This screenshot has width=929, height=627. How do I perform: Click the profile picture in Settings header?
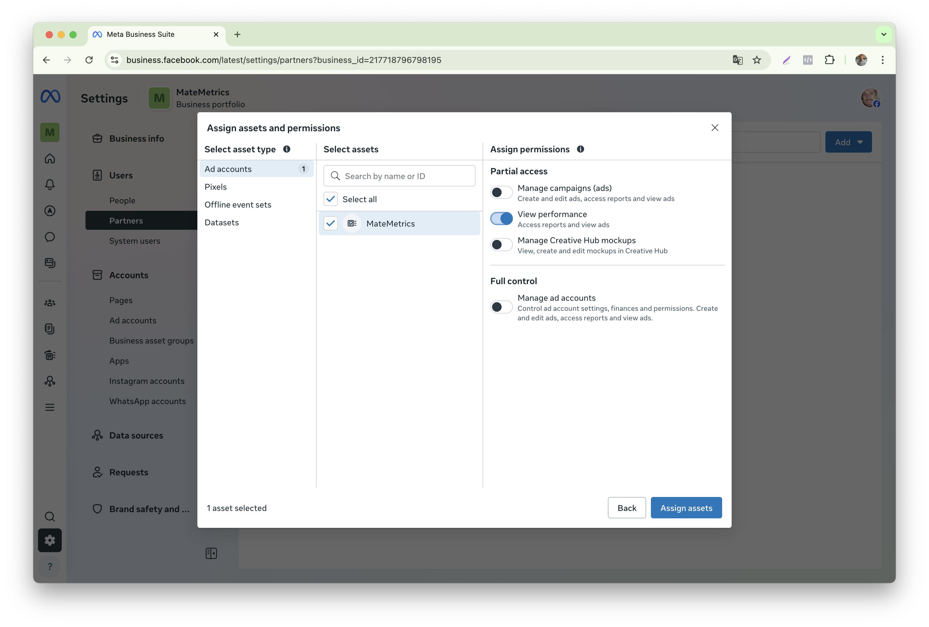click(x=870, y=98)
